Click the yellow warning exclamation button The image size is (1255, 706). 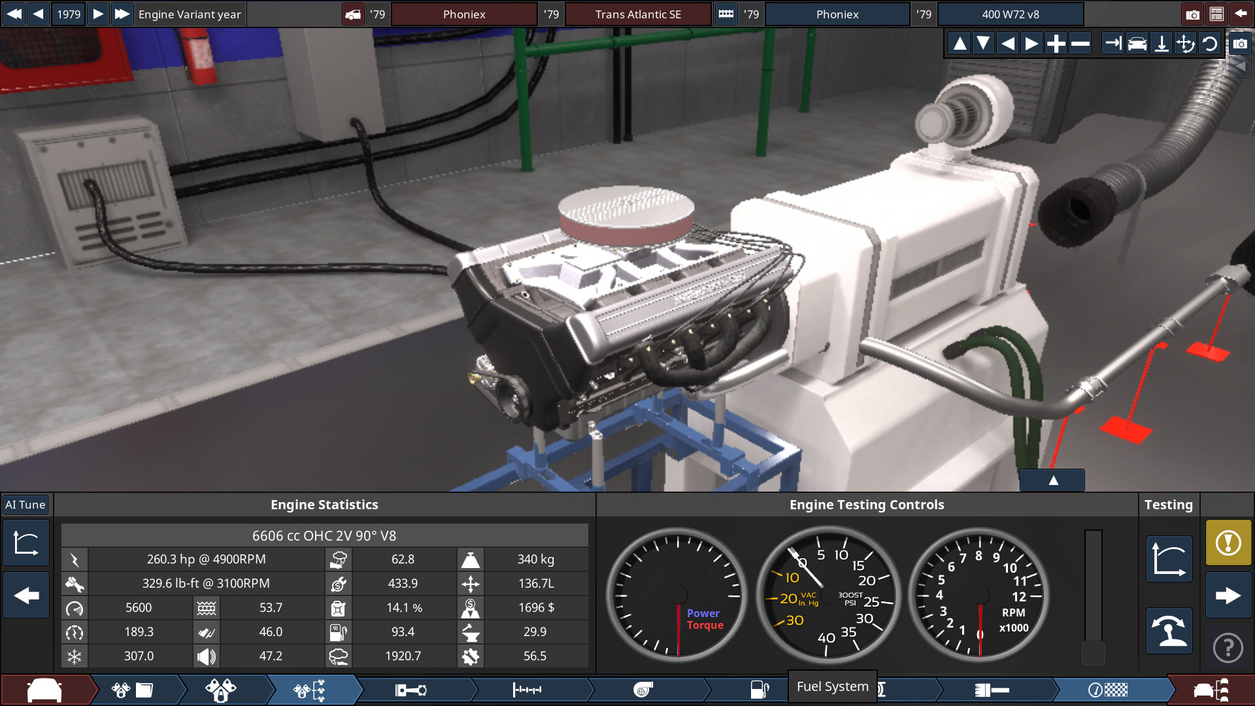pyautogui.click(x=1228, y=543)
